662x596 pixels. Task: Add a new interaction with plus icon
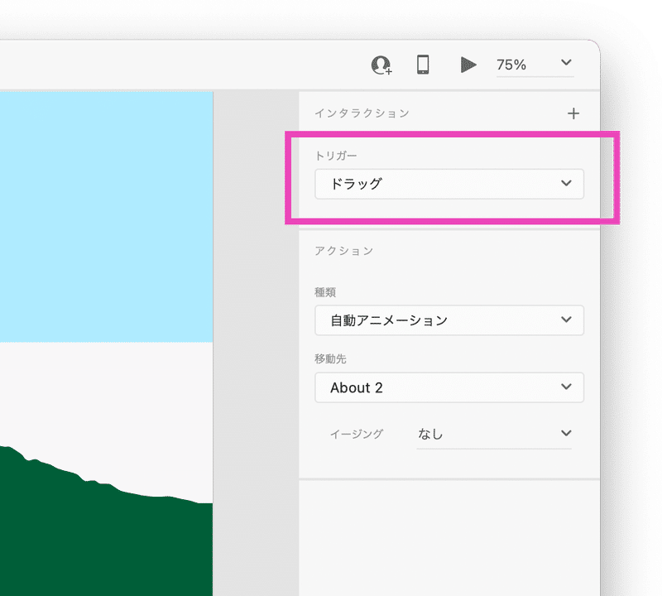pos(573,113)
